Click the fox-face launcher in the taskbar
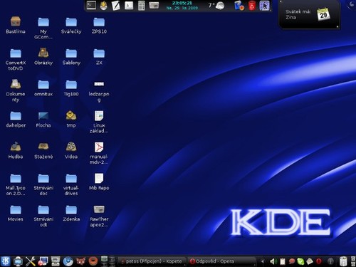The width and height of the screenshot is (356, 267). point(80,261)
